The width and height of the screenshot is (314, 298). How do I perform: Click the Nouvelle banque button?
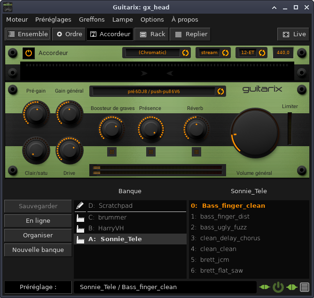[38, 250]
